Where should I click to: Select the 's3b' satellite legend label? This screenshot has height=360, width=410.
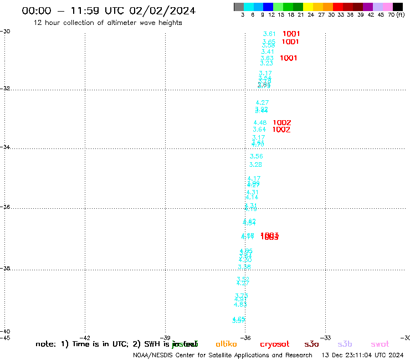pyautogui.click(x=345, y=344)
